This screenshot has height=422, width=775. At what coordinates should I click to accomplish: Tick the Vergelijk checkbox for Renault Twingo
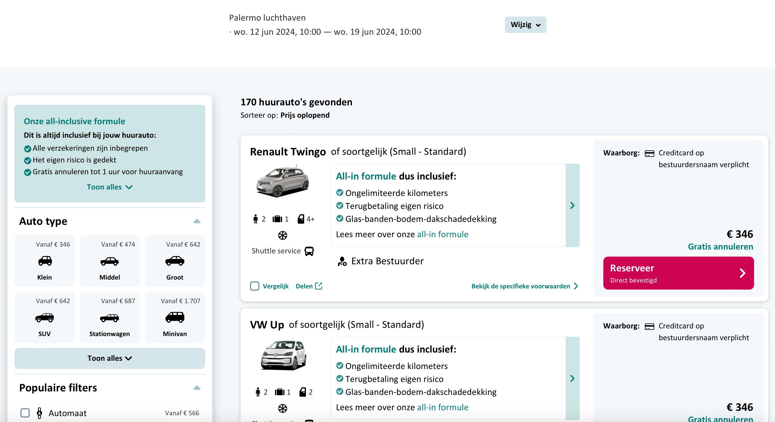[x=254, y=286]
